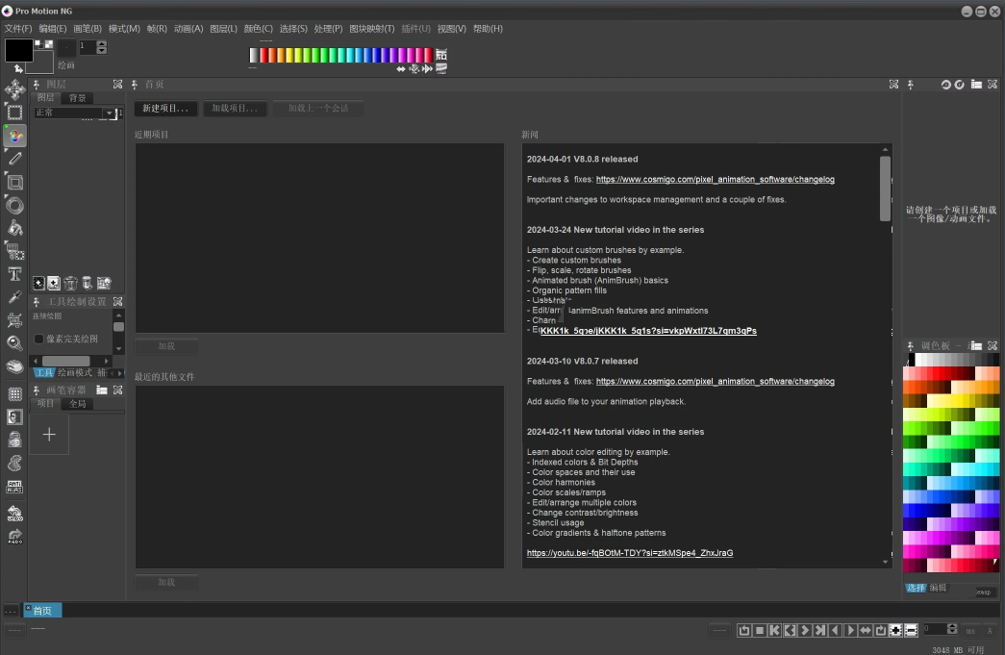Select the Fill bucket tool
Image resolution: width=1005 pixels, height=655 pixels.
point(14,229)
